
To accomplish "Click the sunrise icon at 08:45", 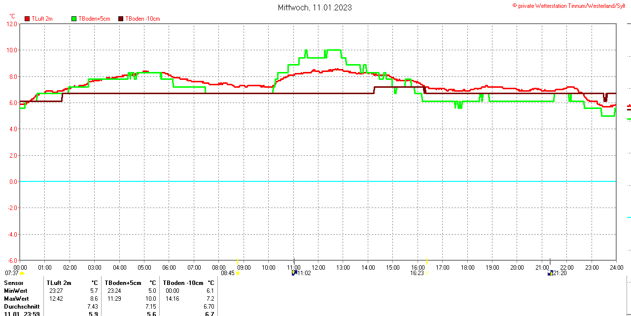I will [238, 273].
